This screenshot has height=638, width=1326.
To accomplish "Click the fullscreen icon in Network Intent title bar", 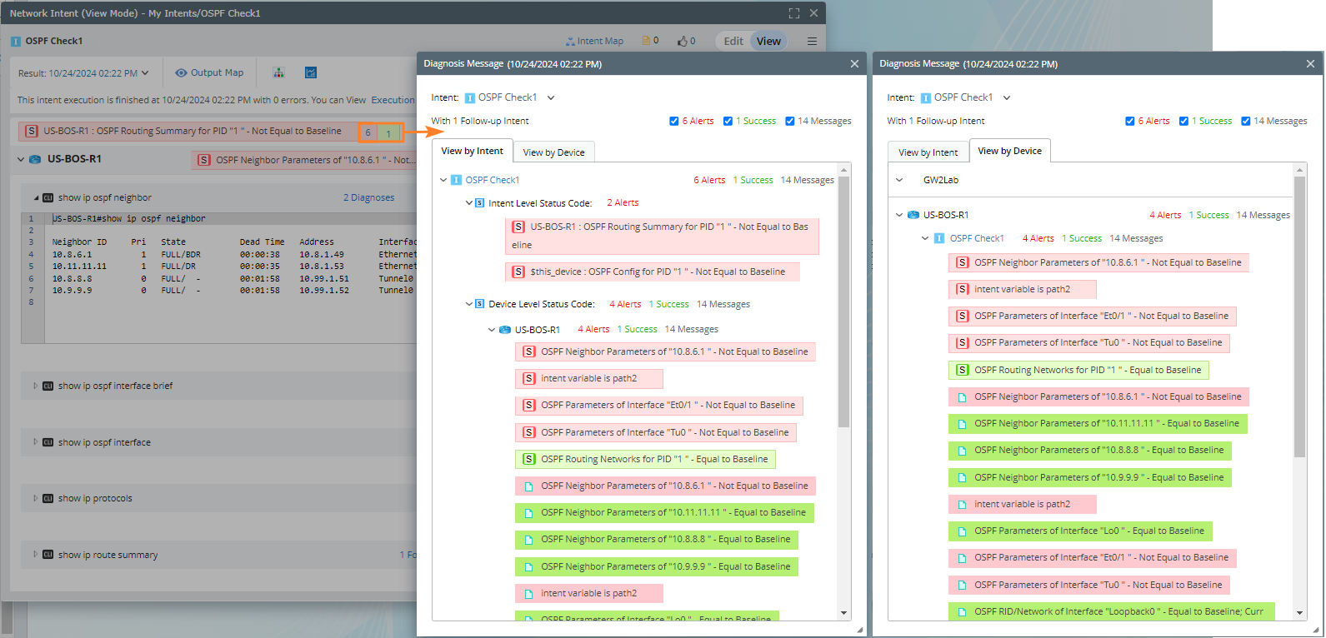I will (x=793, y=13).
